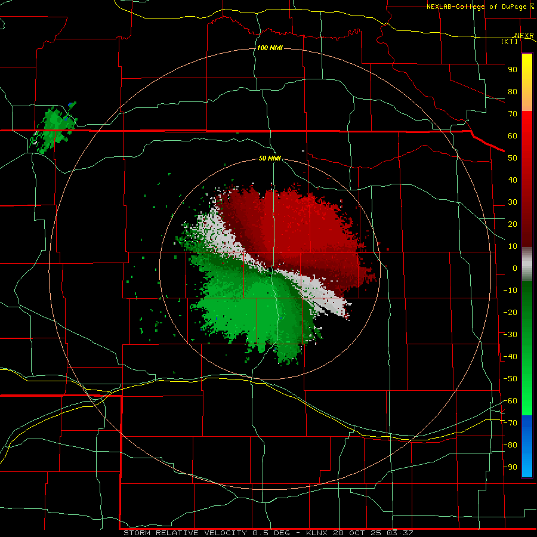Click the 60 value on velocity scale

pyautogui.click(x=513, y=136)
